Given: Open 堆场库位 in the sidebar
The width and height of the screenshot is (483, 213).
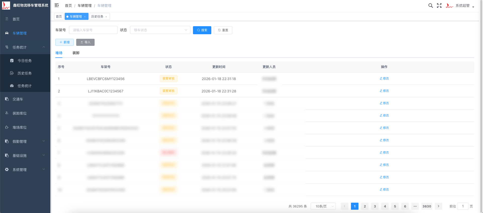Looking at the screenshot, I should [25, 127].
